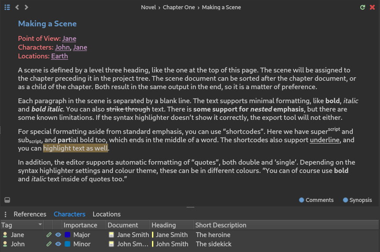This screenshot has height=252, width=380.
Task: Reload the document with the green refresh icon
Action: tap(362, 7)
